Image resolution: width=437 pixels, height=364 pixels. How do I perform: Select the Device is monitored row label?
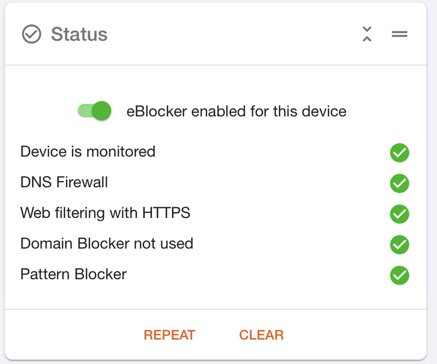click(88, 152)
